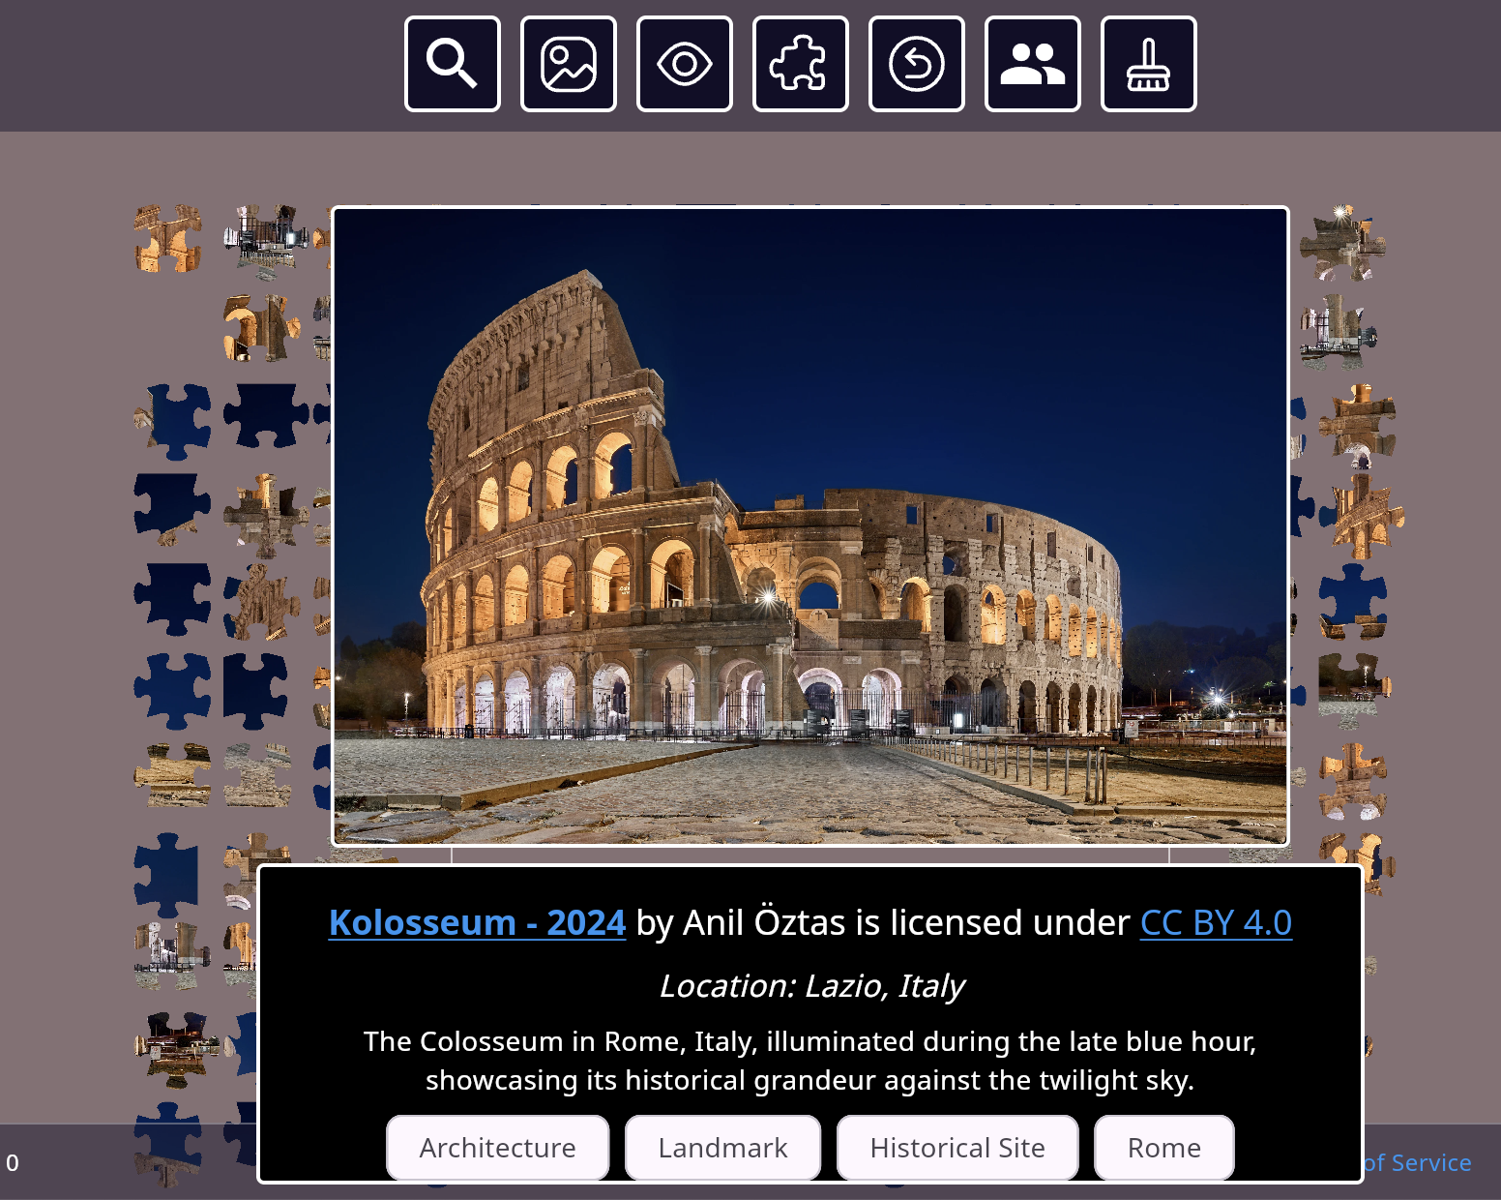The width and height of the screenshot is (1501, 1200).
Task: Click the undo restart icon
Action: coord(916,63)
